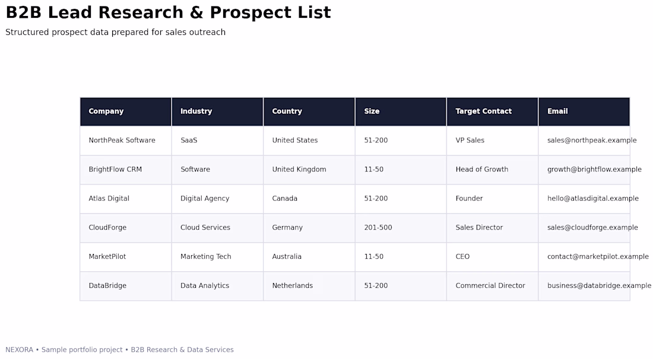
Task: Click the Industry column header
Action: tap(217, 112)
